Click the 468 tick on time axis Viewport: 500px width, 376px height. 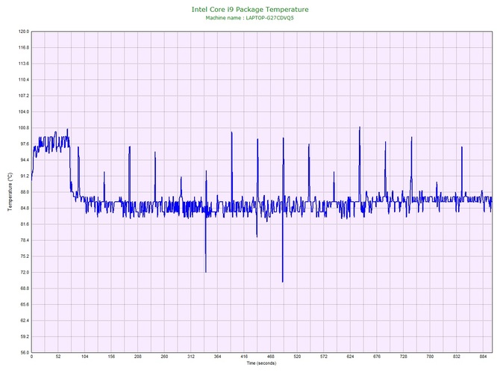(270, 357)
